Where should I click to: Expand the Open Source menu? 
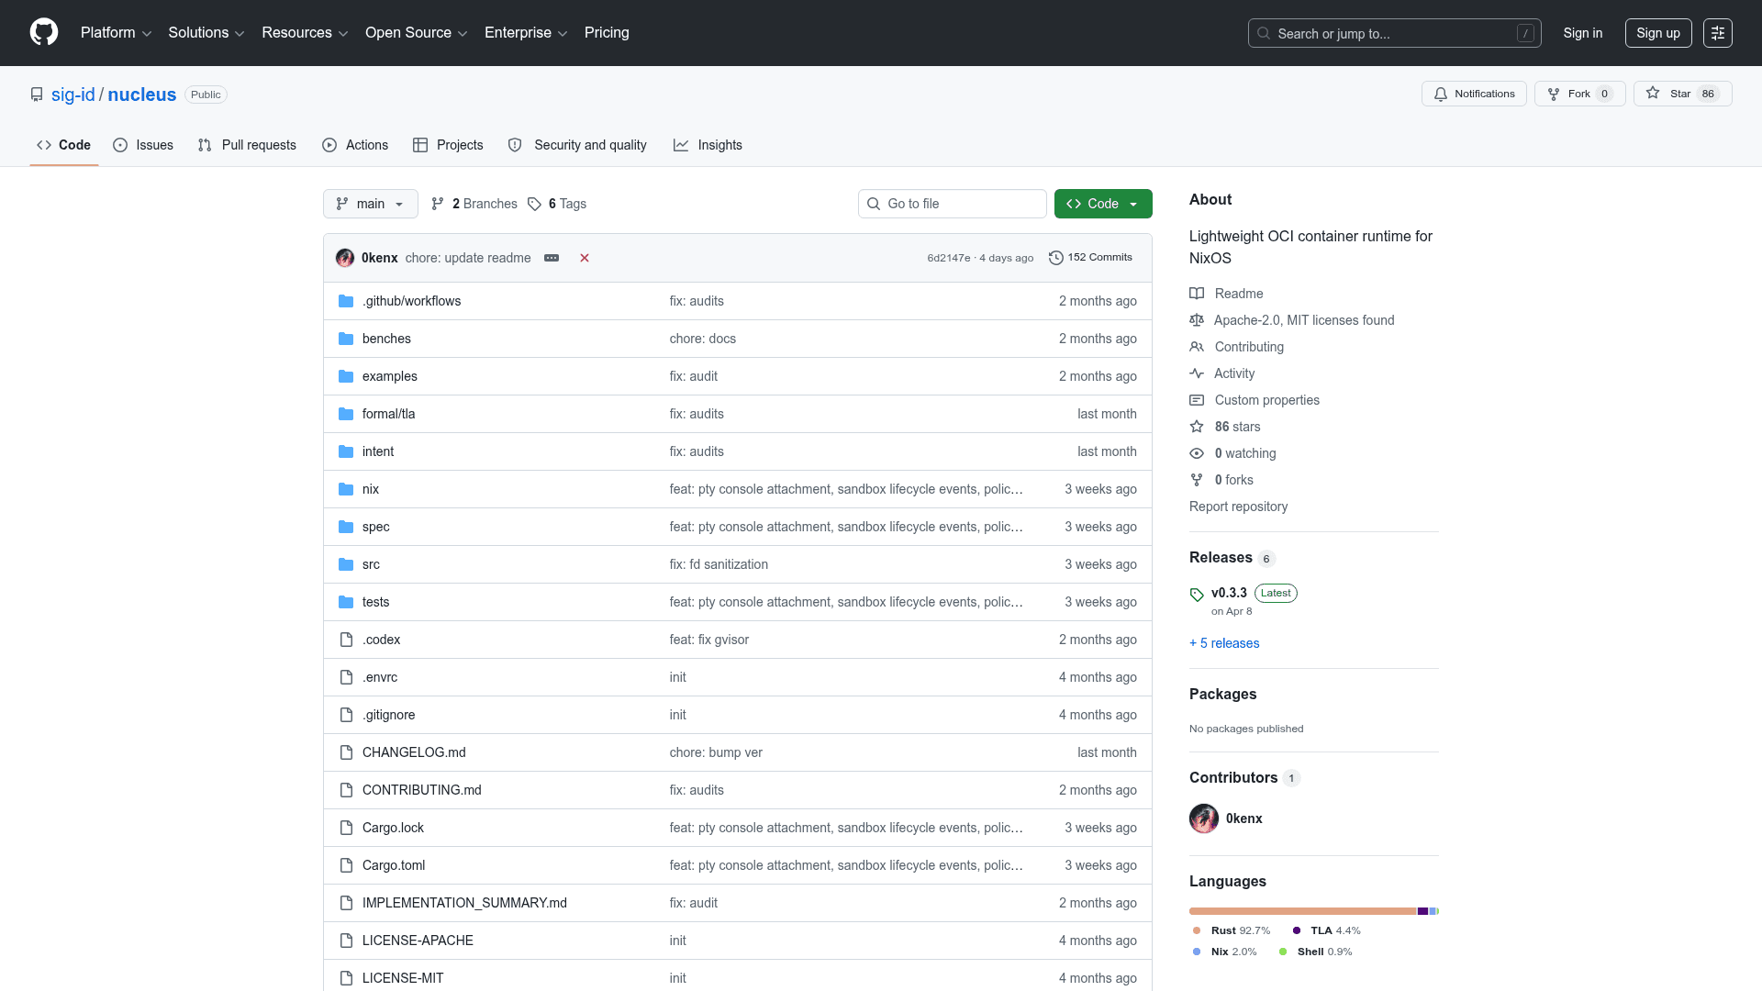[417, 33]
